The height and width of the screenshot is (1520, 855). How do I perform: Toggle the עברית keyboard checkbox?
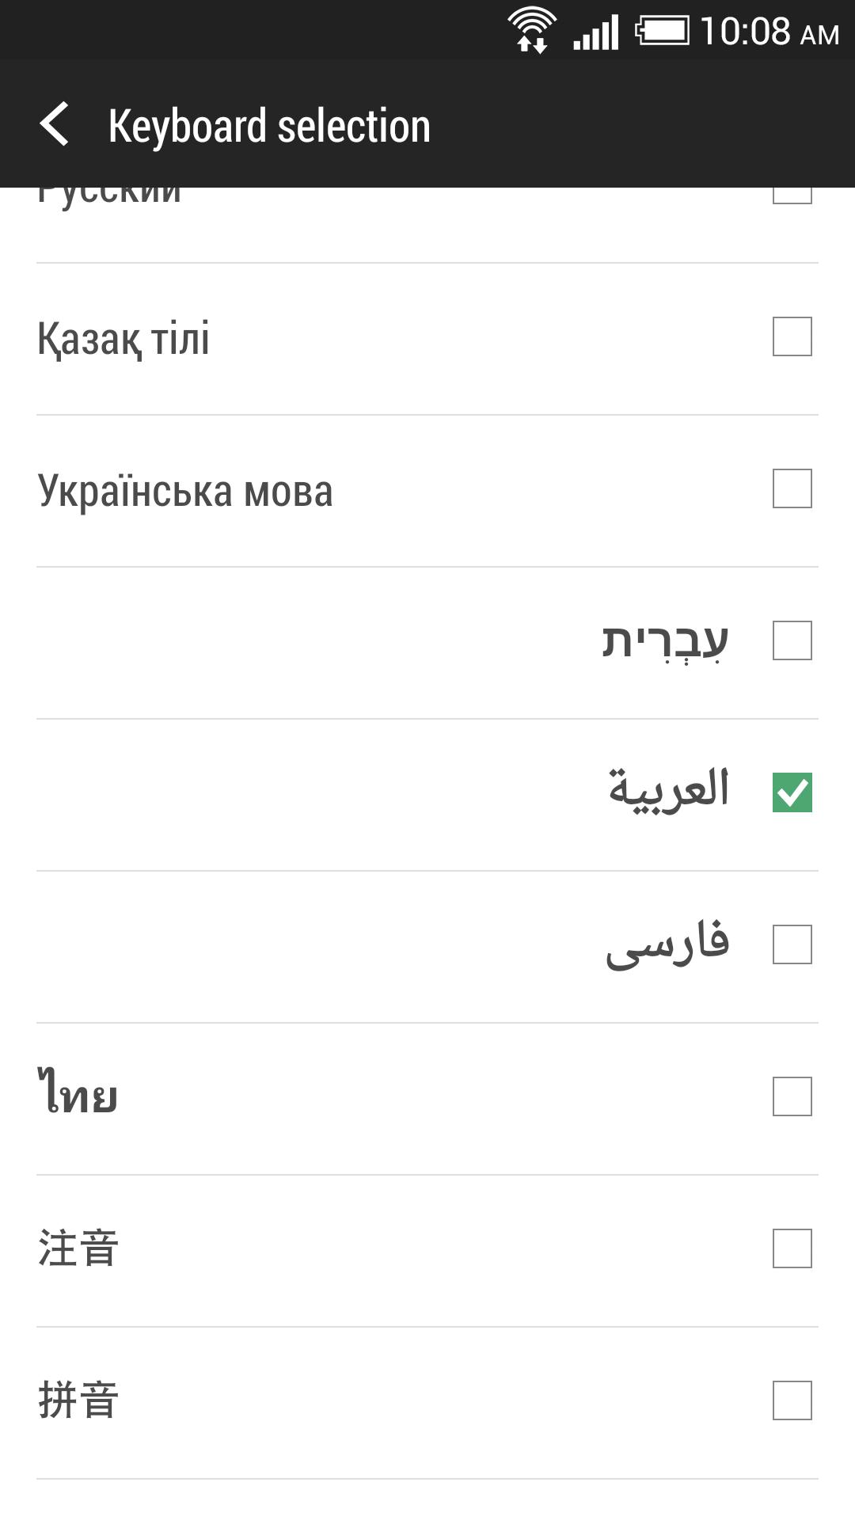point(792,641)
